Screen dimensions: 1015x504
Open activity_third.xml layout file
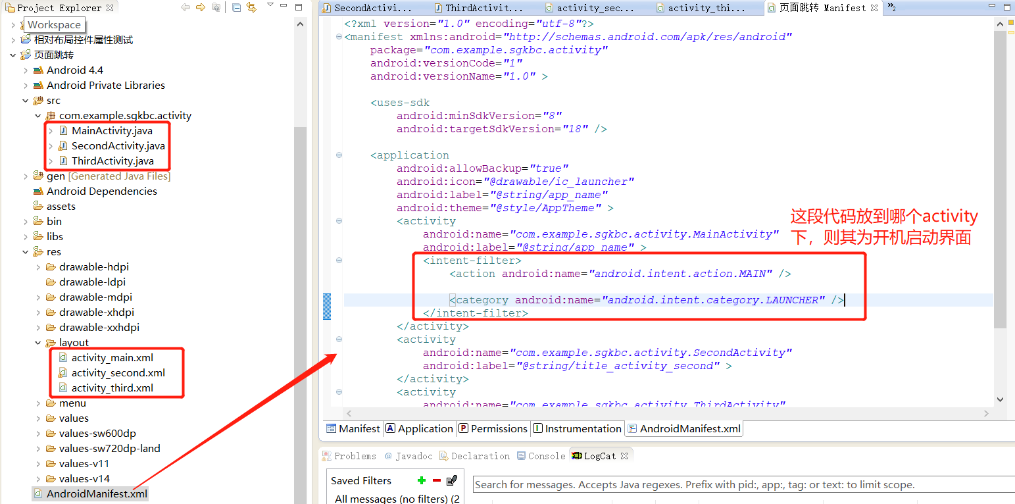tap(106, 388)
